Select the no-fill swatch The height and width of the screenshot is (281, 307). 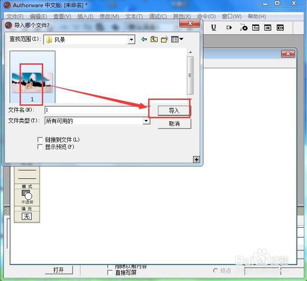[x=27, y=216]
